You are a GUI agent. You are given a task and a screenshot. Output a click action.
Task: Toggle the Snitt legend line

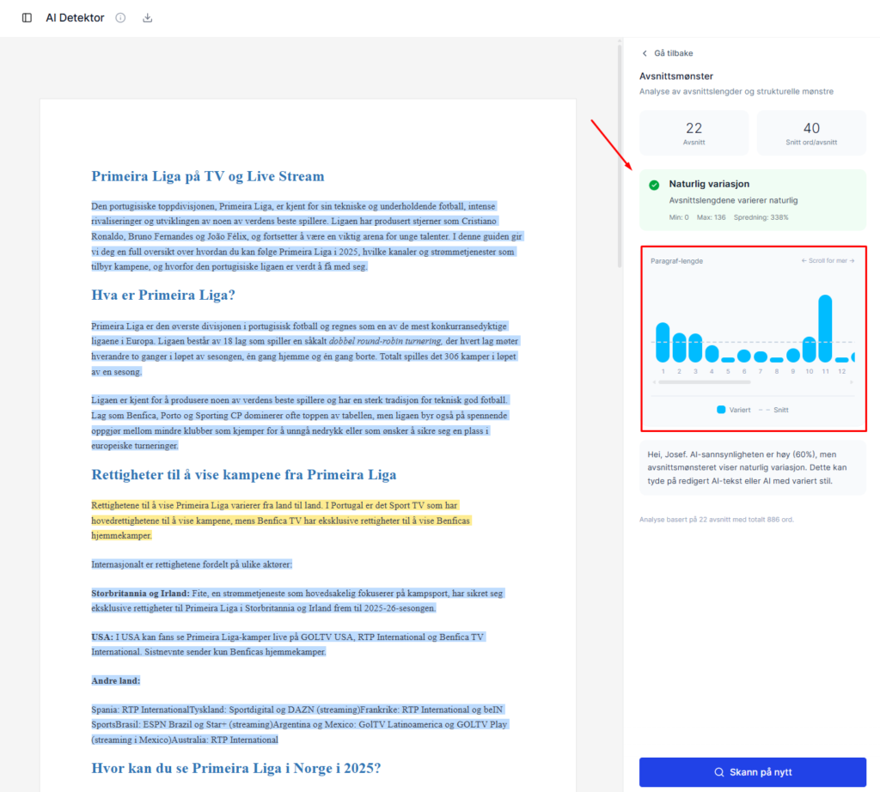[775, 410]
